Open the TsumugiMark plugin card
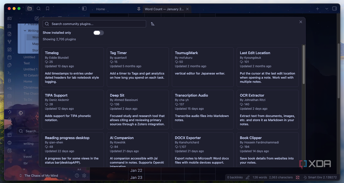The width and height of the screenshot is (344, 183). pos(203,67)
